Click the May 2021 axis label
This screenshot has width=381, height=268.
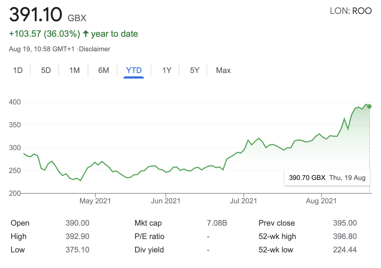pos(95,201)
